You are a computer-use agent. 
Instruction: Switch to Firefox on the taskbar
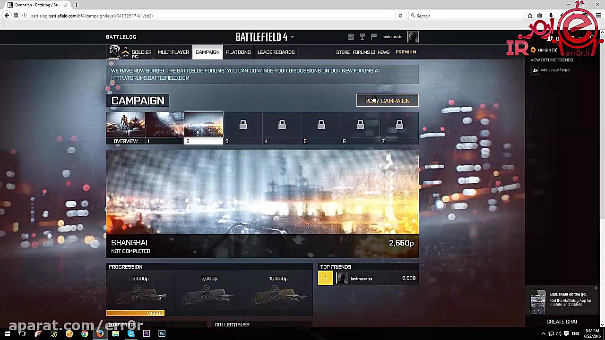100,334
